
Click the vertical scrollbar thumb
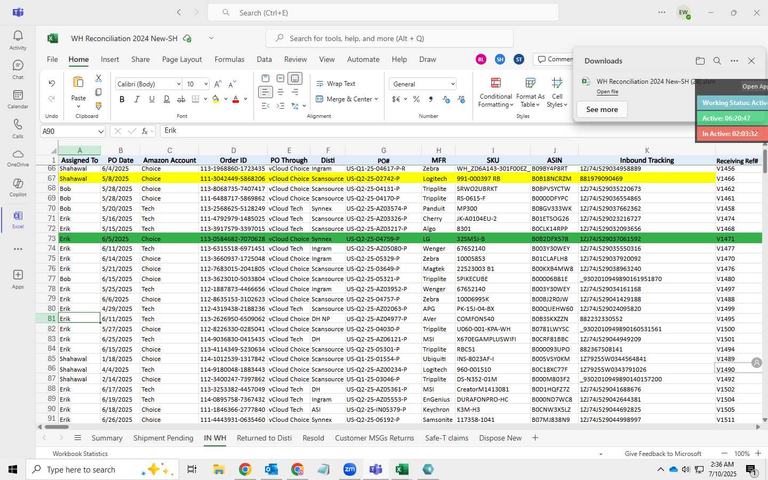[765, 162]
